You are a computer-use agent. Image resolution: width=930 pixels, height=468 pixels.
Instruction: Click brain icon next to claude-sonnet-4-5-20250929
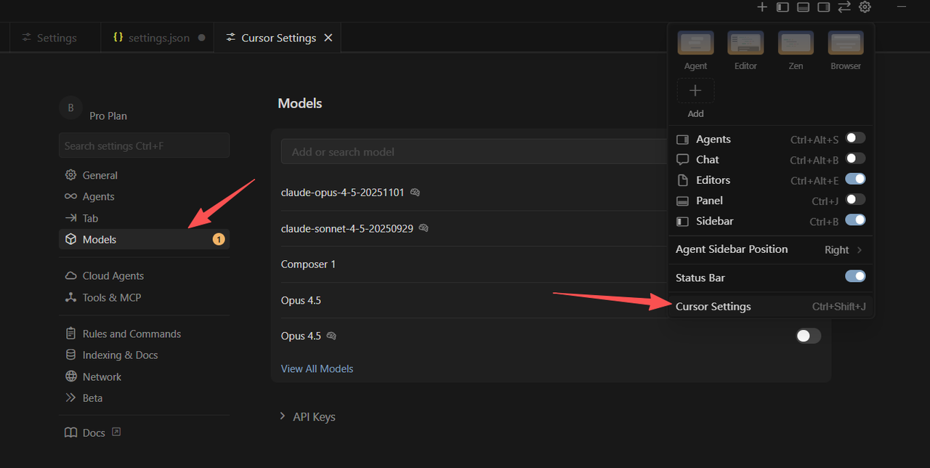(x=424, y=228)
